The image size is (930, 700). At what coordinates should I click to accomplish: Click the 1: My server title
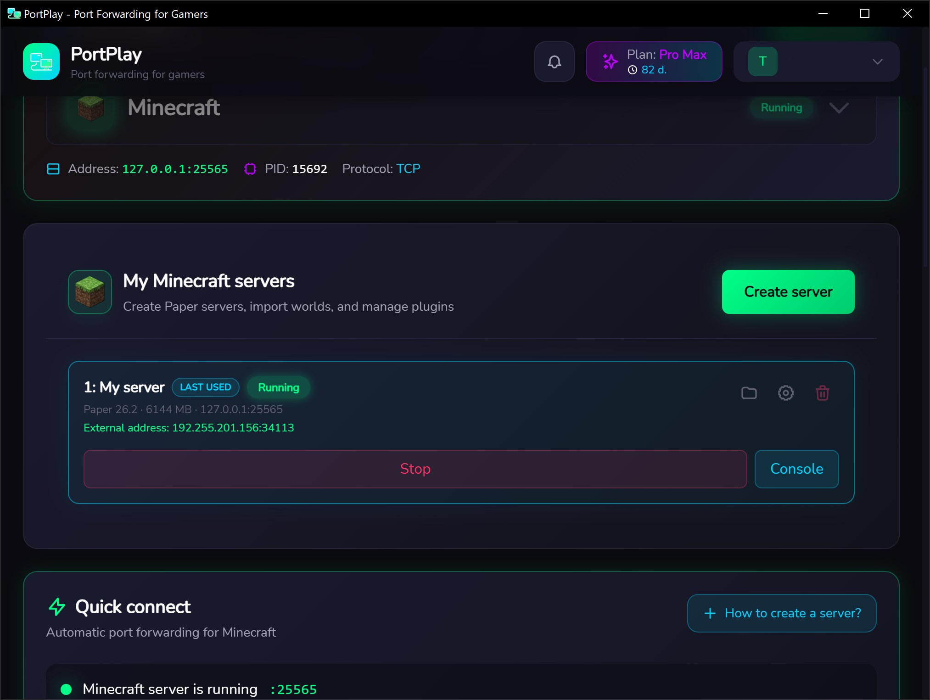click(x=124, y=387)
